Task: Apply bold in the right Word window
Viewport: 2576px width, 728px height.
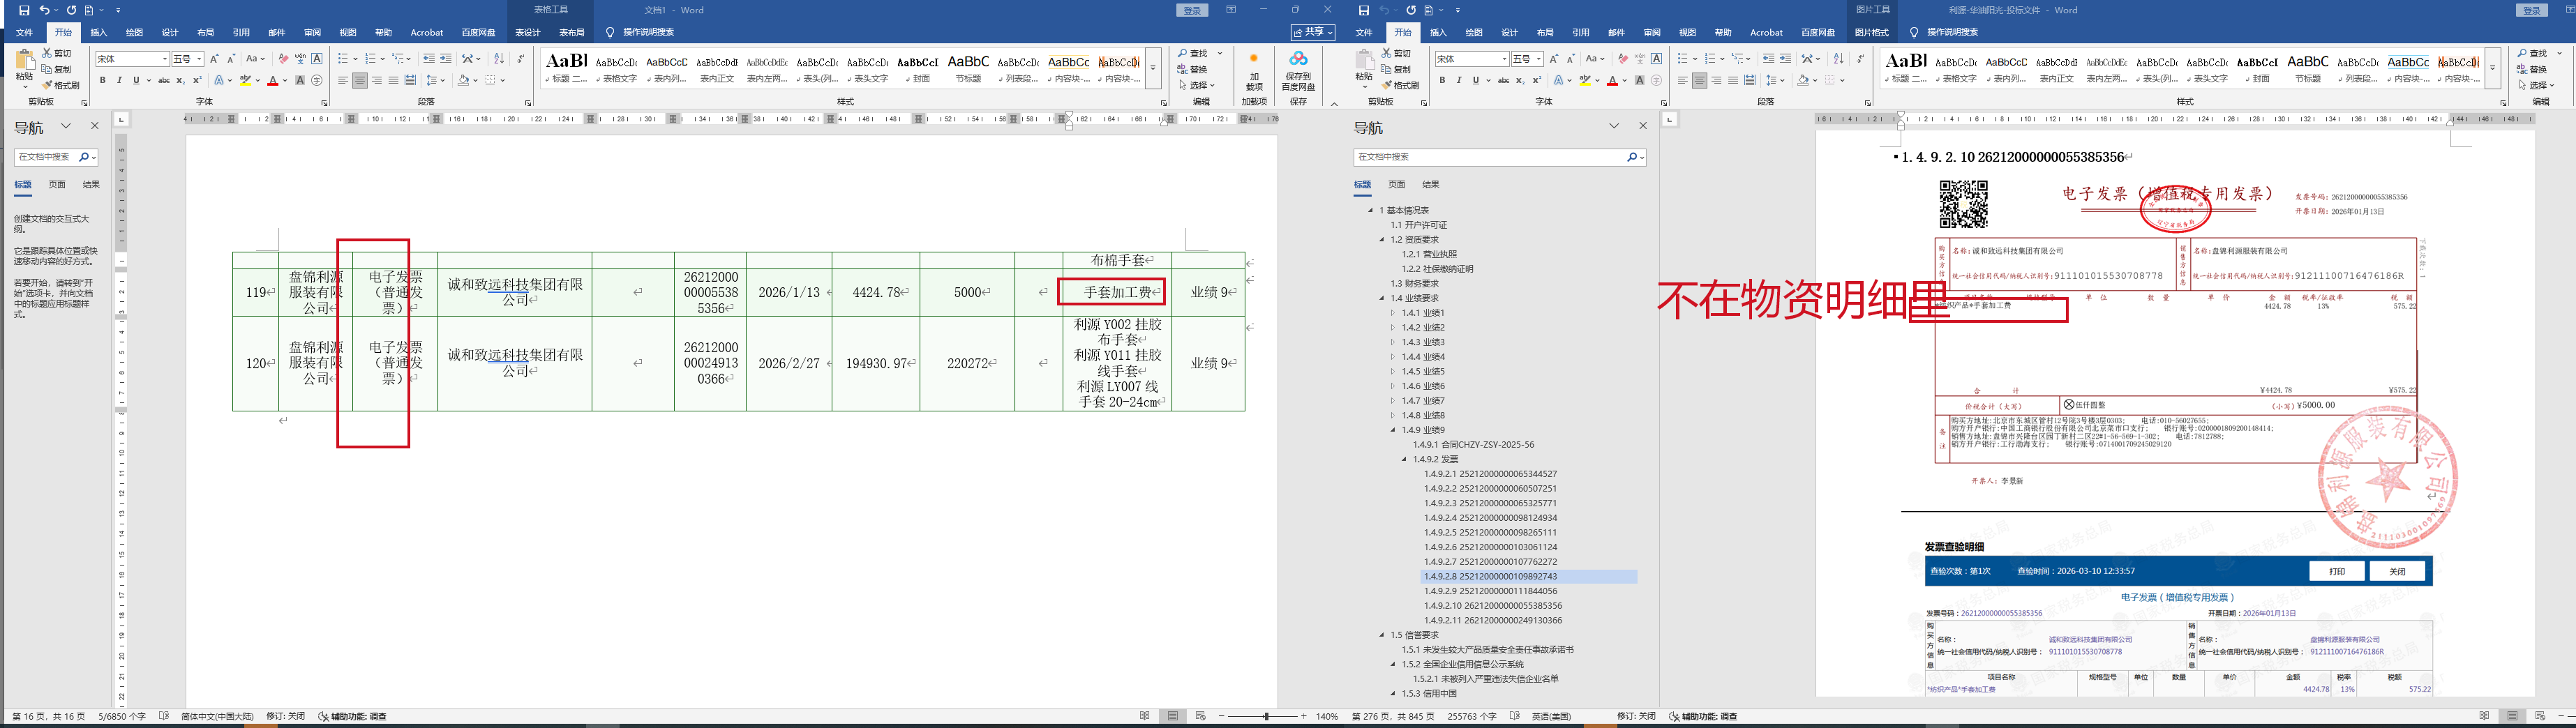Action: (x=1442, y=80)
